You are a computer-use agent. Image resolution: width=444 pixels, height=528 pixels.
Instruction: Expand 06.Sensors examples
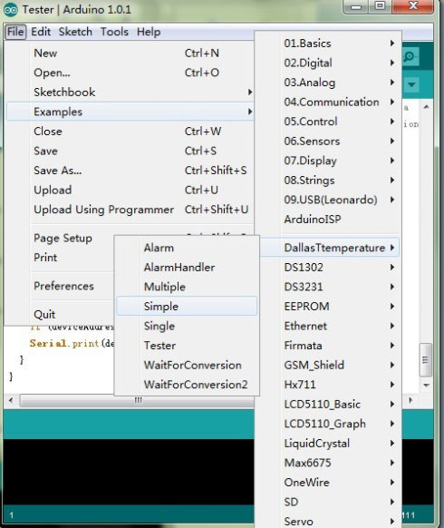328,141
